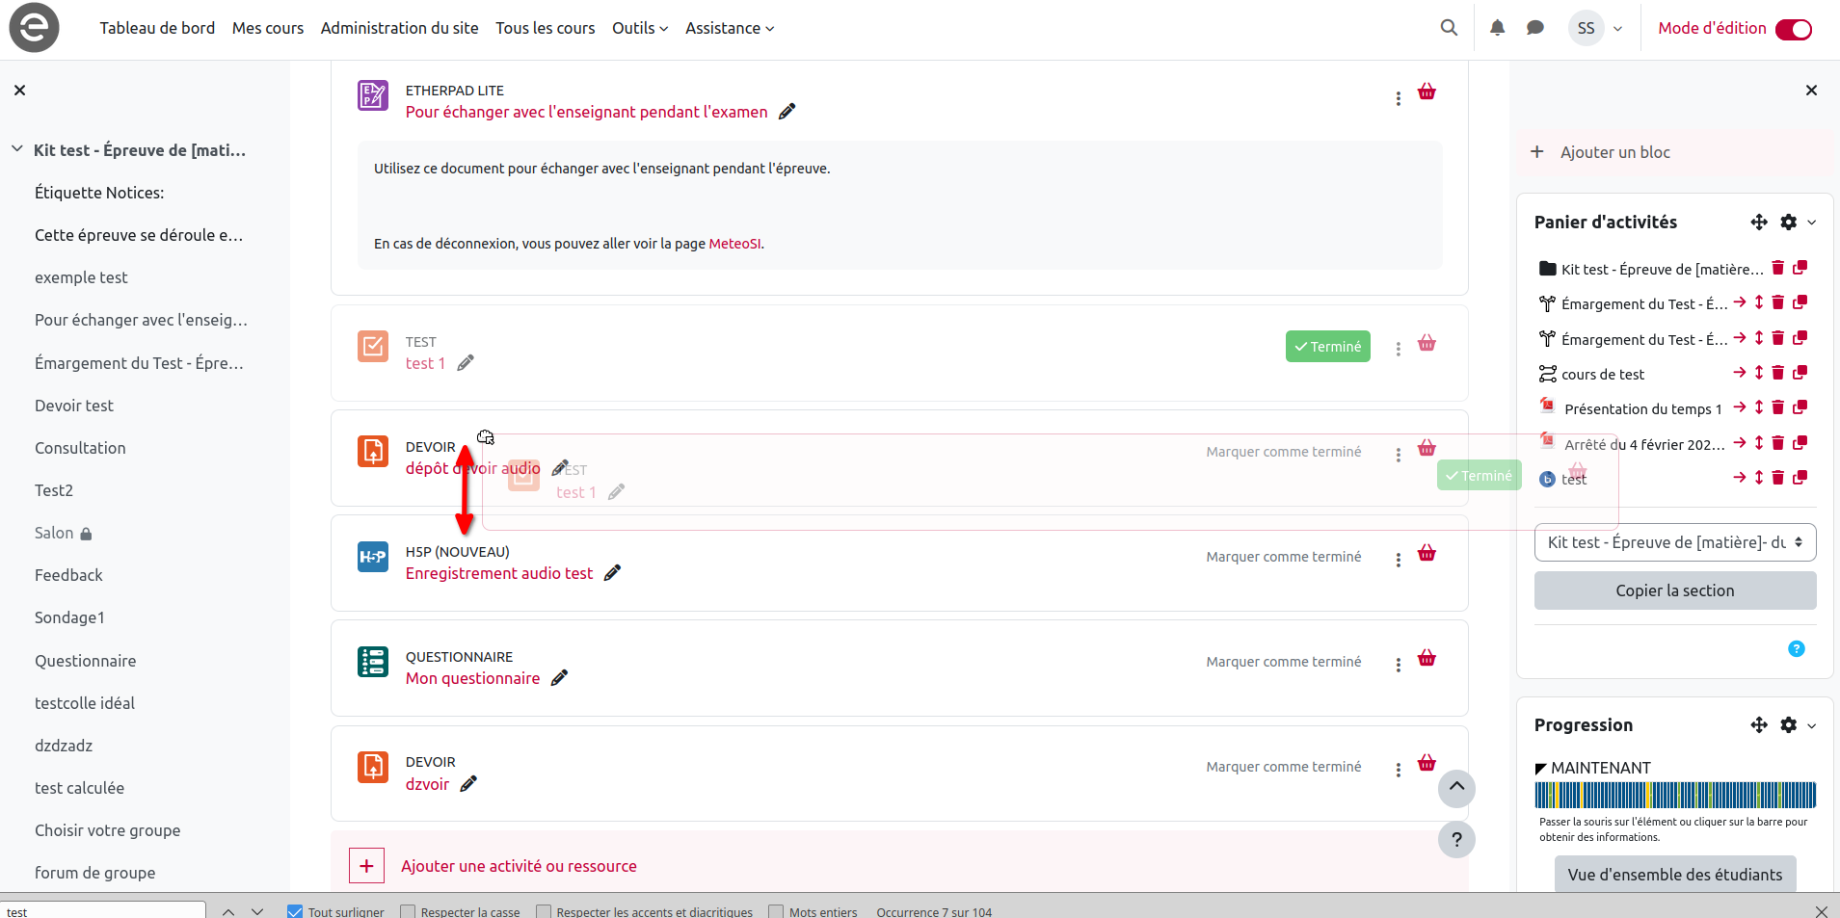Collapse the 'Kit test - Épreuve' course index section
Image resolution: width=1840 pixels, height=918 pixels.
17,149
